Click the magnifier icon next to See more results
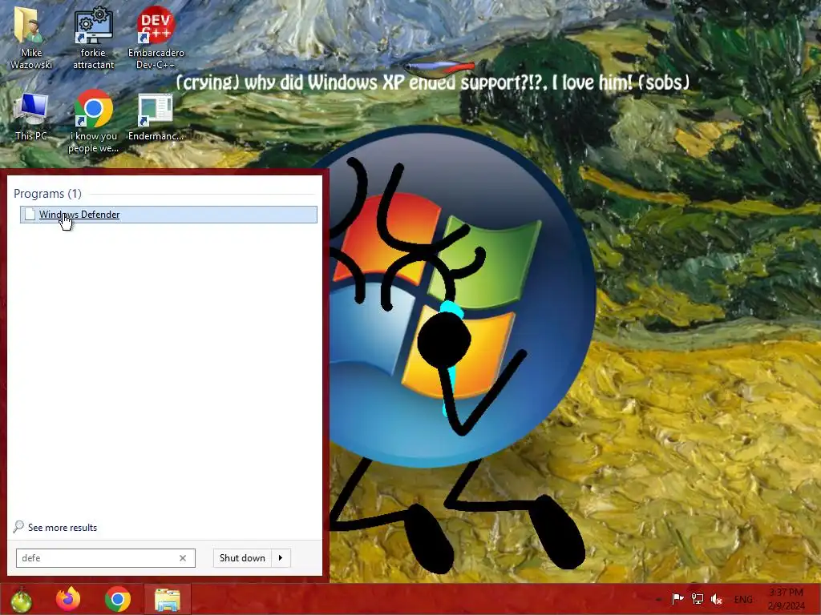The image size is (821, 615). tap(18, 527)
